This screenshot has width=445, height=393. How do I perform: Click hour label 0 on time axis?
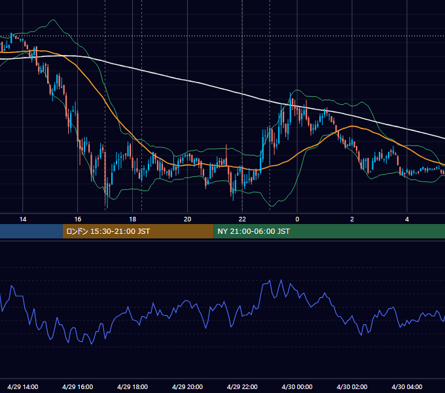click(x=297, y=219)
